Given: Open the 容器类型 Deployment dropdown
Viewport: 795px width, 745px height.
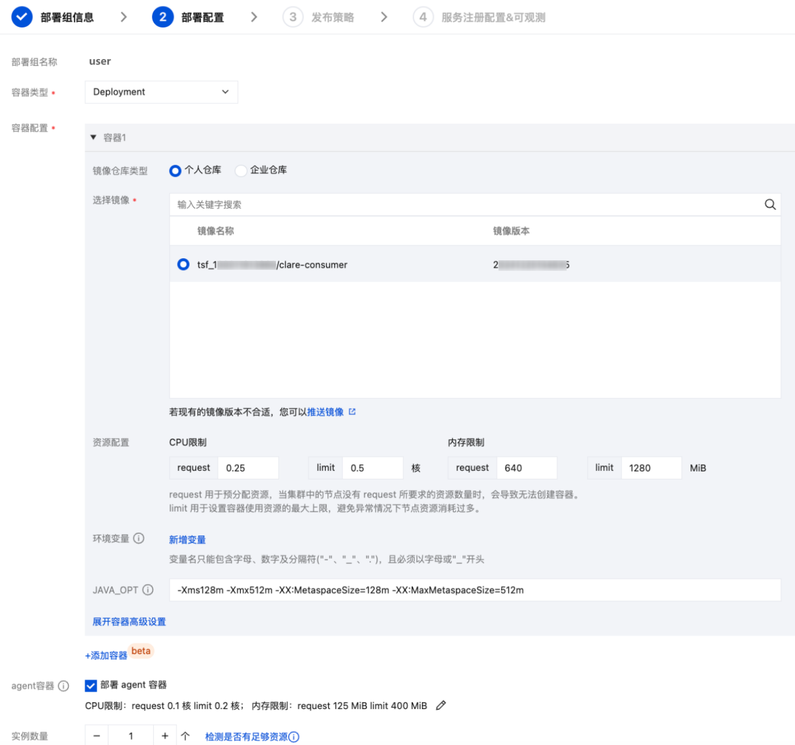Looking at the screenshot, I should click(161, 92).
